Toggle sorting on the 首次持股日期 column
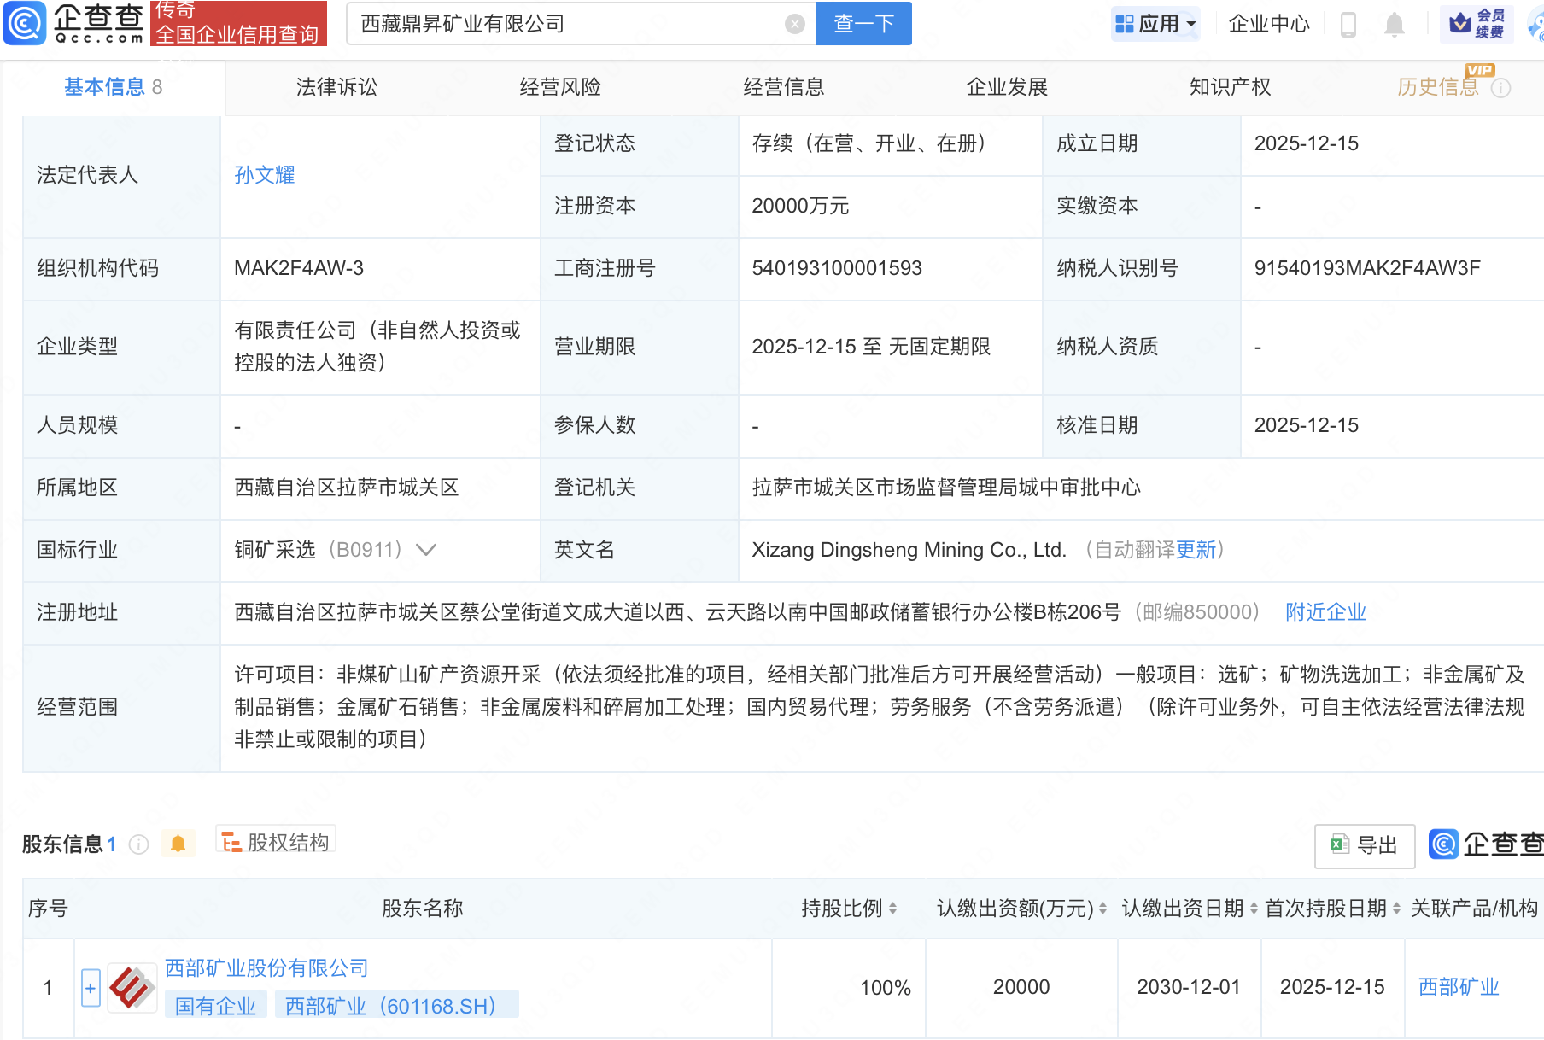The height and width of the screenshot is (1040, 1544). (1396, 909)
